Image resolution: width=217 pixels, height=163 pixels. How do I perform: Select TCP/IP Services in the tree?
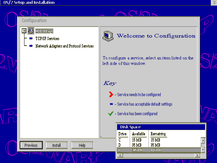click(x=47, y=38)
